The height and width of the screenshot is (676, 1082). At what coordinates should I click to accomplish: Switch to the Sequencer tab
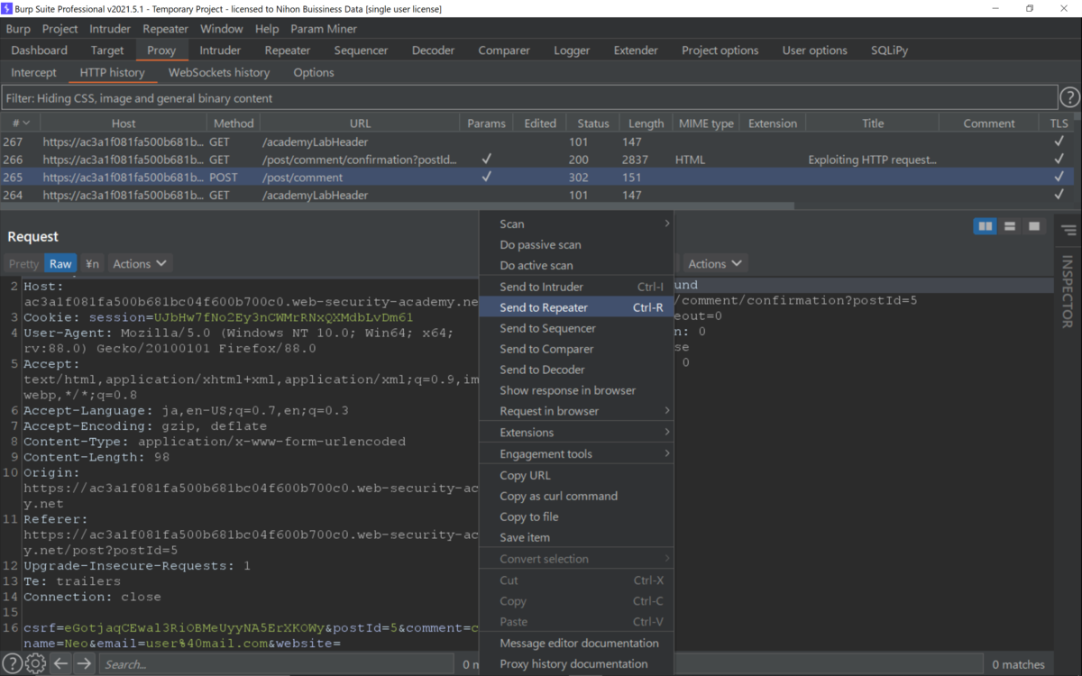pyautogui.click(x=361, y=50)
